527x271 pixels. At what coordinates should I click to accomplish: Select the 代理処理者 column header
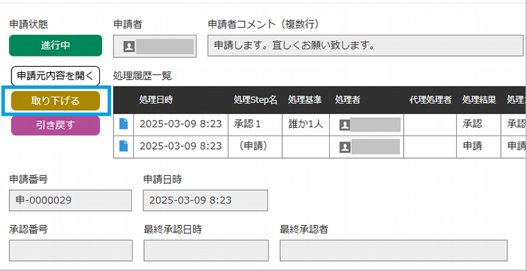pyautogui.click(x=430, y=100)
